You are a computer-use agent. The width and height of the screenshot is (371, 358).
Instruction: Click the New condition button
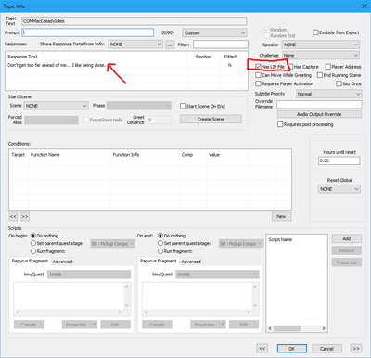[281, 216]
